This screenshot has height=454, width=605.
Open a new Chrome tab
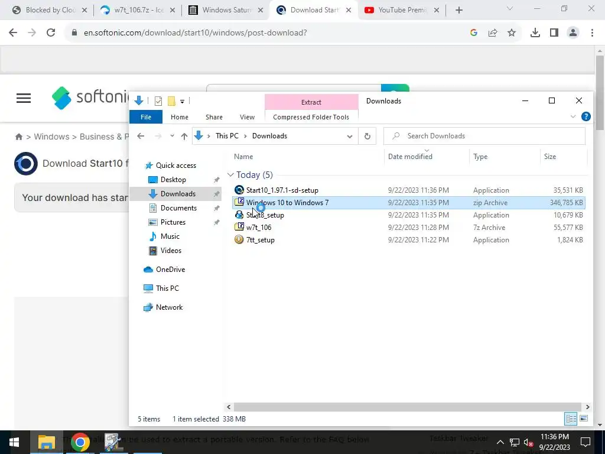[458, 10]
